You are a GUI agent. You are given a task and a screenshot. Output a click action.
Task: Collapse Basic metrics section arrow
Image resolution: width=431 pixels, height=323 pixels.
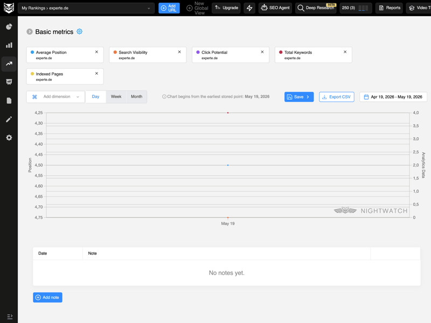30,32
